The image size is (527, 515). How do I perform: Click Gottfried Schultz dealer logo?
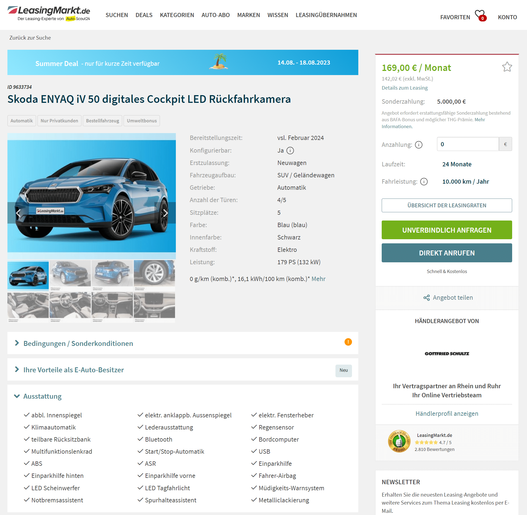point(447,353)
